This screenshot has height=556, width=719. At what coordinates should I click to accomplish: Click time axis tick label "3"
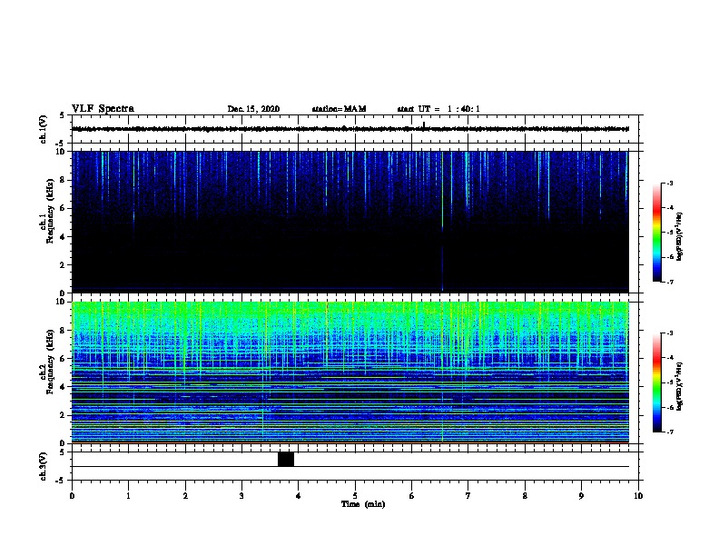241,496
